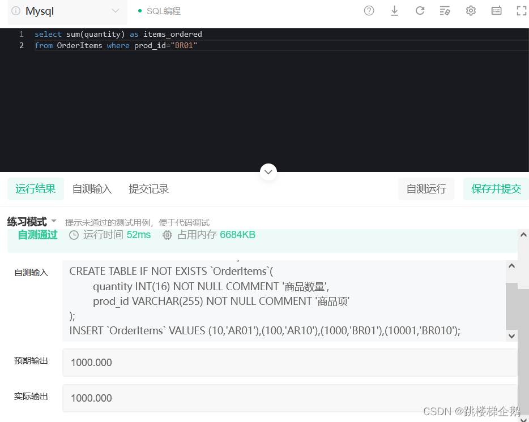Screen dimensions: 529x422
Task: Click up arrow of 自测输入 box scrollbar
Action: coord(511,266)
